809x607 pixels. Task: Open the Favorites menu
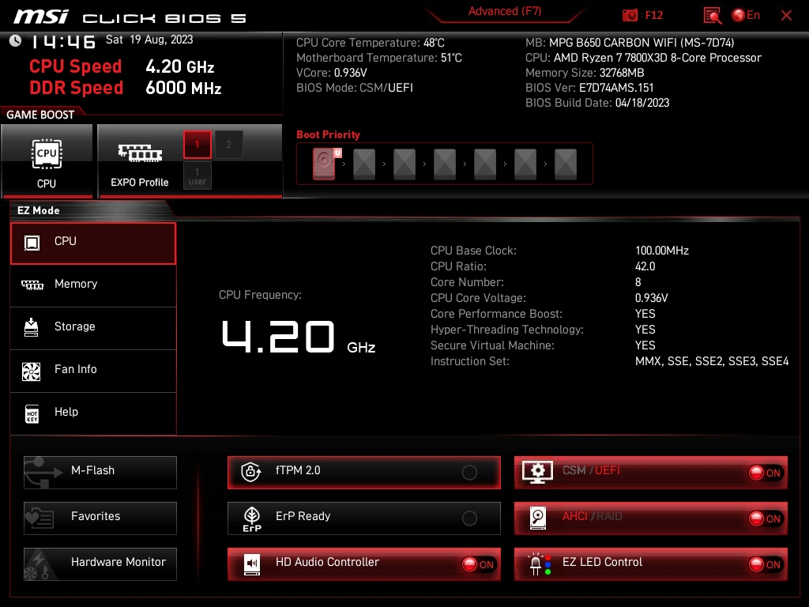tap(100, 518)
